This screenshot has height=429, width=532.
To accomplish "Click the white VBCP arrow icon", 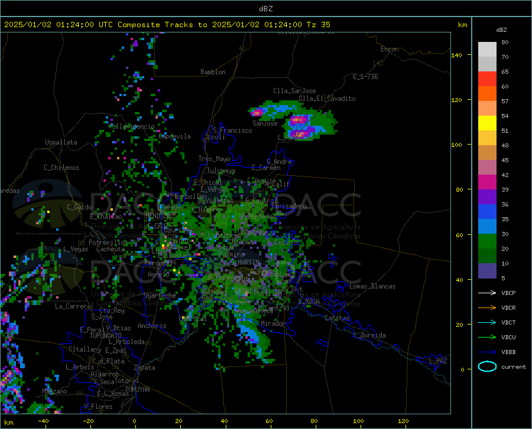I will point(487,293).
